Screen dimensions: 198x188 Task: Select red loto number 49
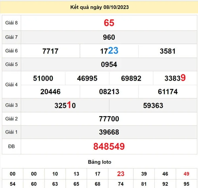(x=187, y=174)
